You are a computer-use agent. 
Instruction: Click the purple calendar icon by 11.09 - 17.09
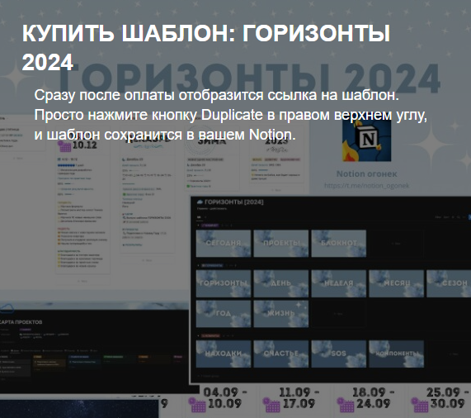coord(271,405)
